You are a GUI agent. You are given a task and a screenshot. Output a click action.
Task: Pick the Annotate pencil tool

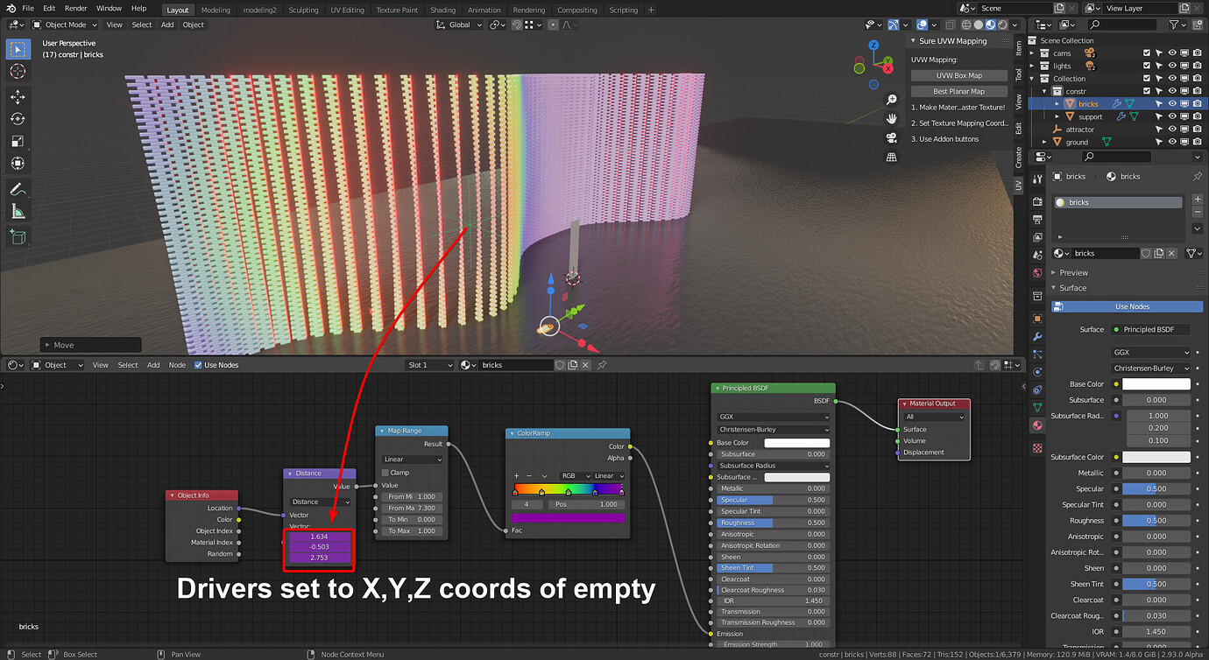[18, 189]
